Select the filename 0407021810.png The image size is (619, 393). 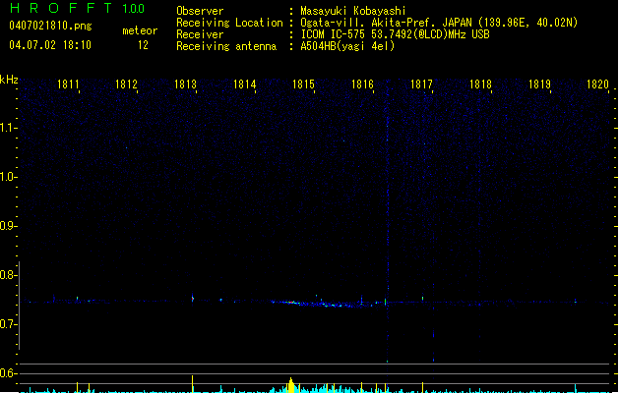point(50,26)
